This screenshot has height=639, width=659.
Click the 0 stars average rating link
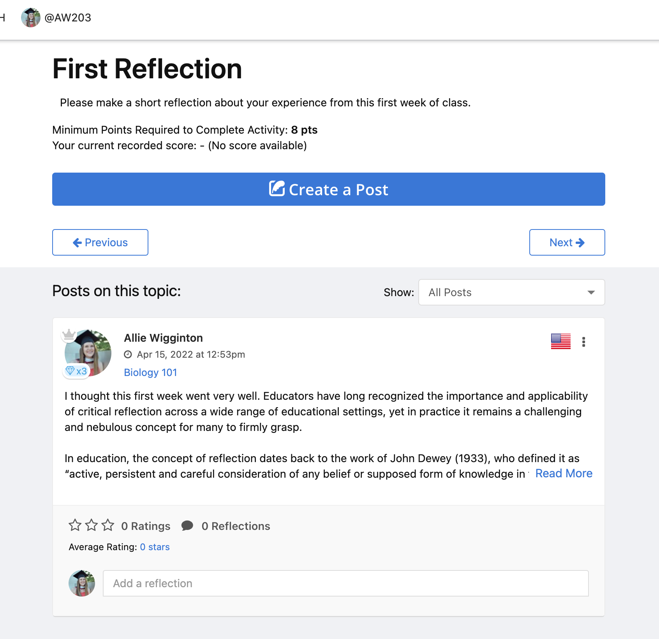(155, 547)
